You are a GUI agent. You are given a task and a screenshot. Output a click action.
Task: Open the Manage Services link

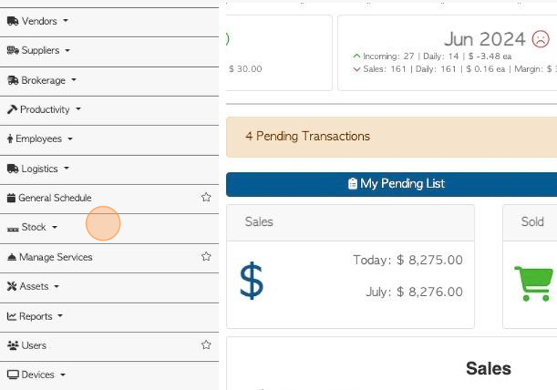click(x=55, y=257)
